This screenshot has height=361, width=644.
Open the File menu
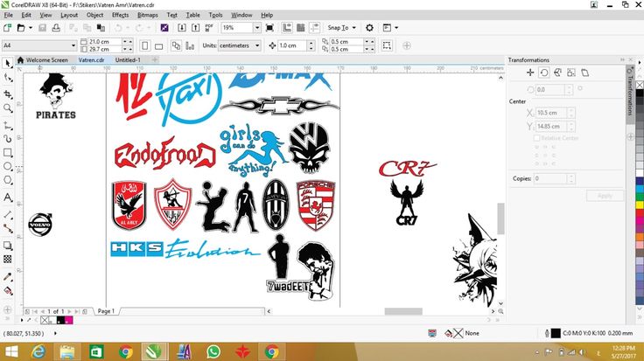coord(8,15)
